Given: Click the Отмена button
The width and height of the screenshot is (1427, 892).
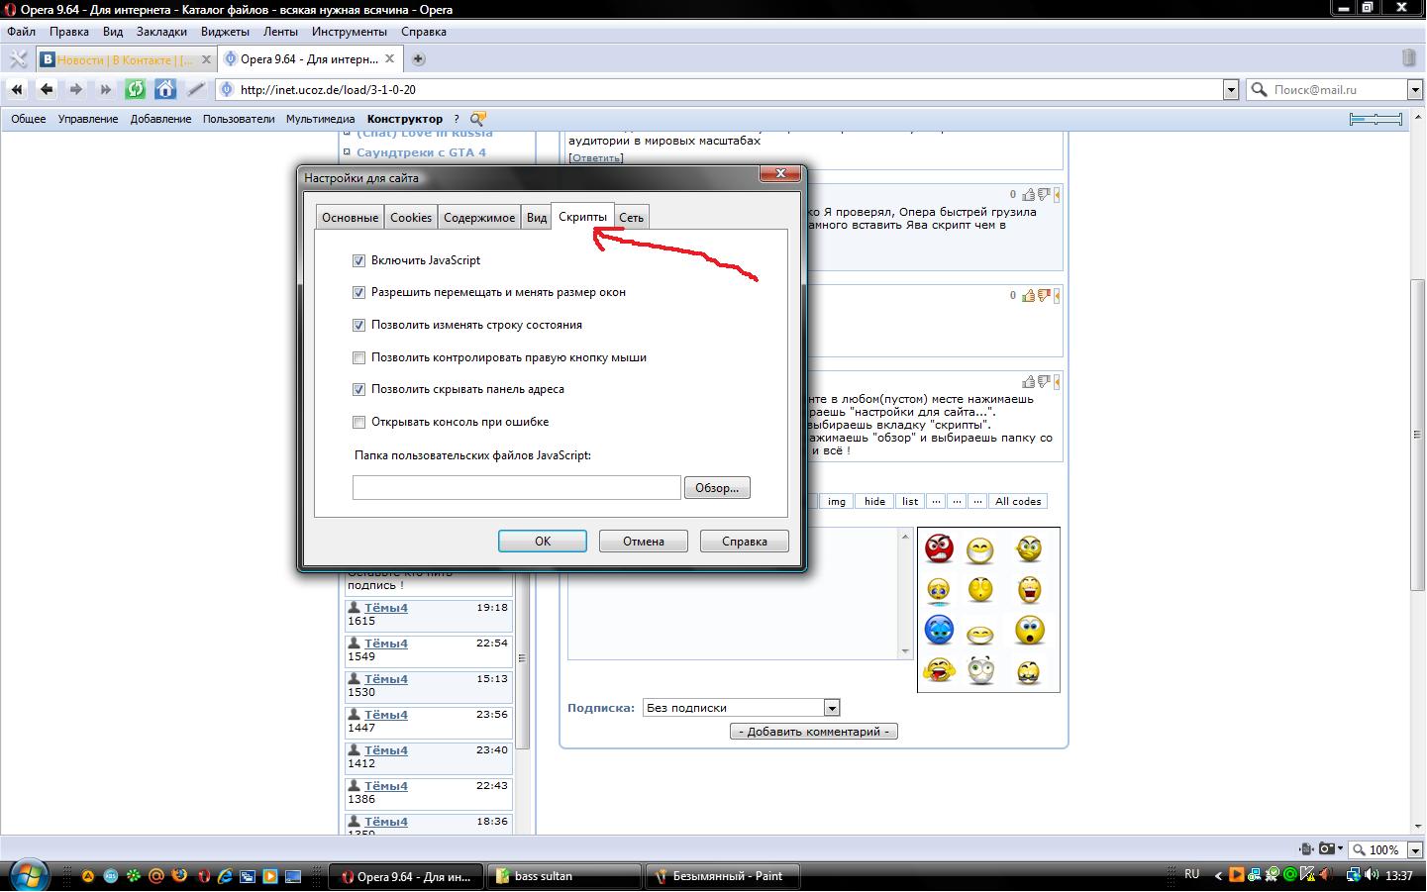Looking at the screenshot, I should click(x=644, y=542).
